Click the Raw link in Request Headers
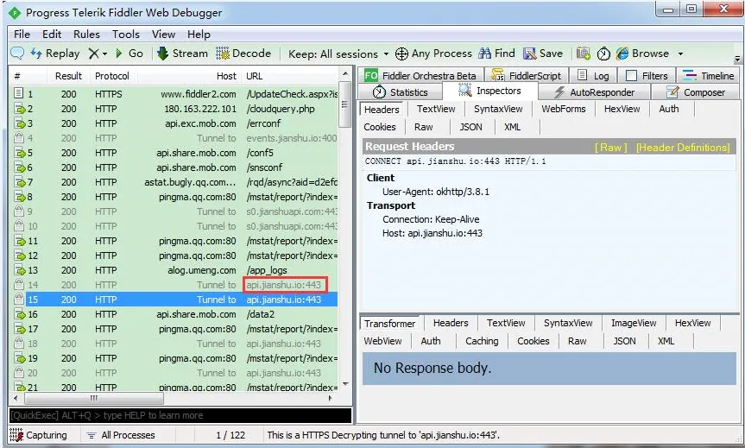 pos(611,148)
